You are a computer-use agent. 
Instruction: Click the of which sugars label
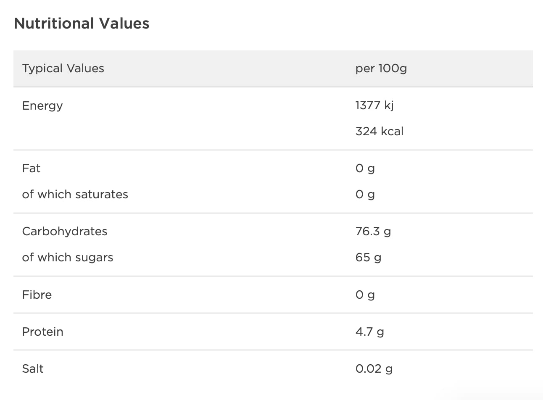point(68,258)
